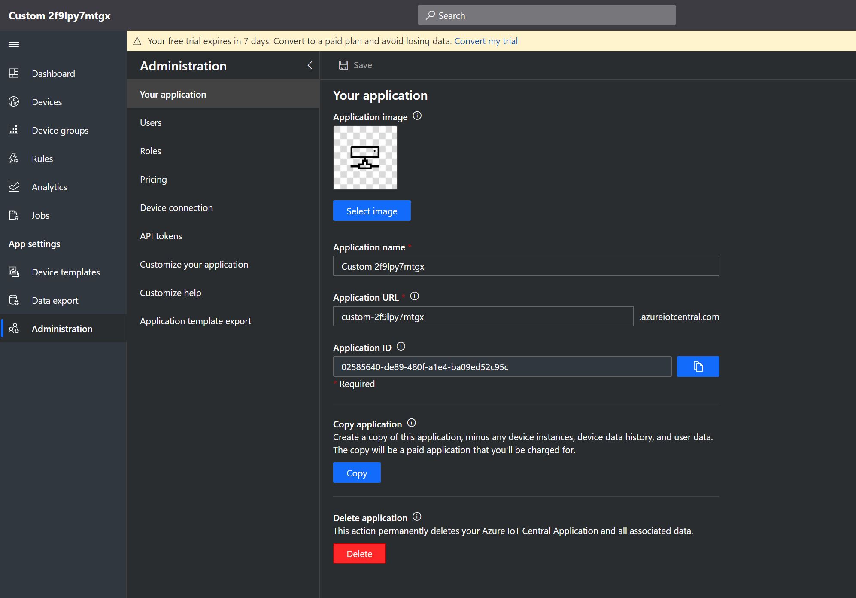
Task: Go to the API tokens section
Action: point(161,236)
